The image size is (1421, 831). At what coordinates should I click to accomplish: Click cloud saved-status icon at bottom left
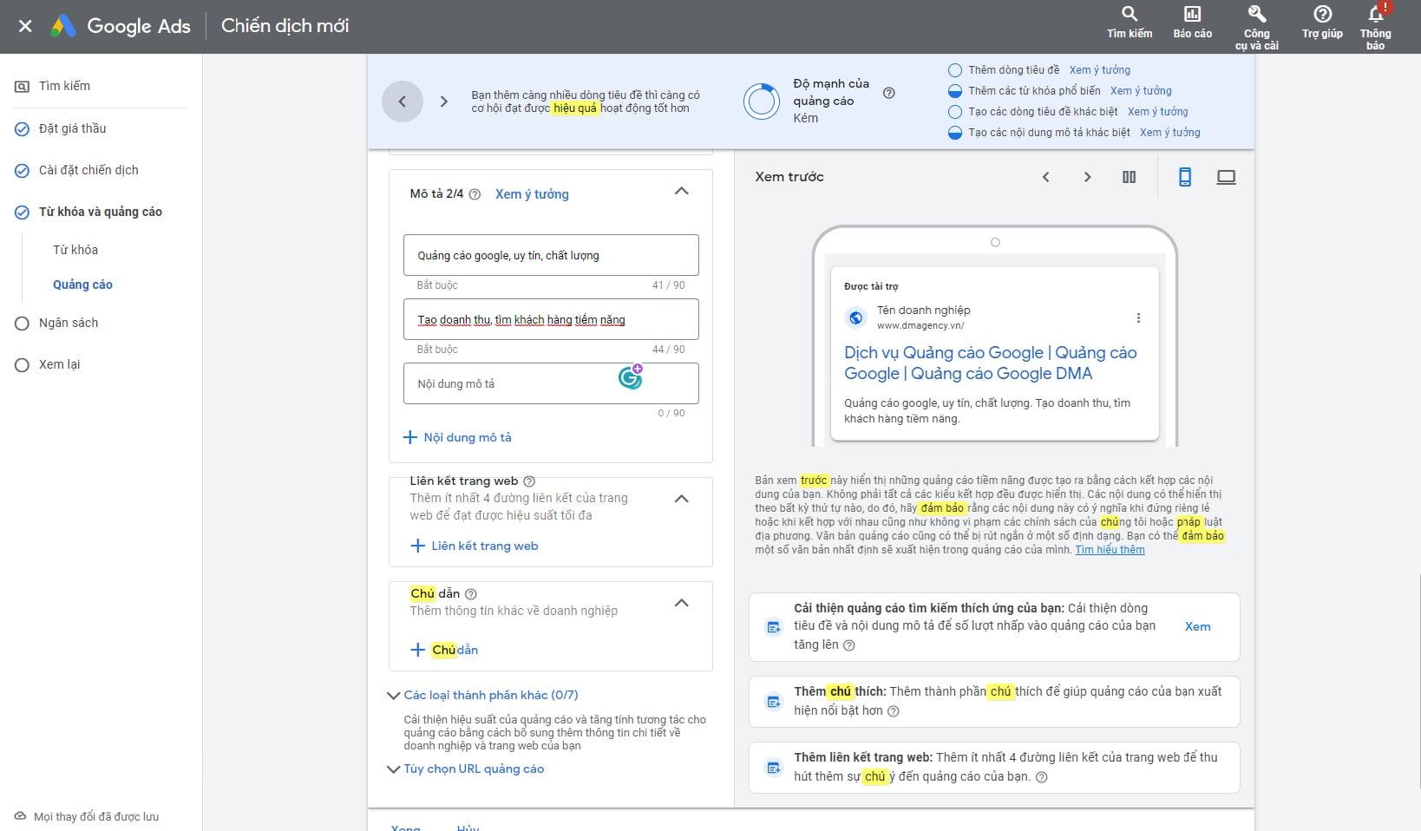(21, 816)
